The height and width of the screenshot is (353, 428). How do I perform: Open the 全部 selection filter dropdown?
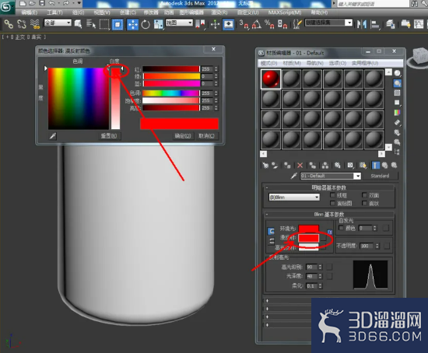pyautogui.click(x=58, y=23)
